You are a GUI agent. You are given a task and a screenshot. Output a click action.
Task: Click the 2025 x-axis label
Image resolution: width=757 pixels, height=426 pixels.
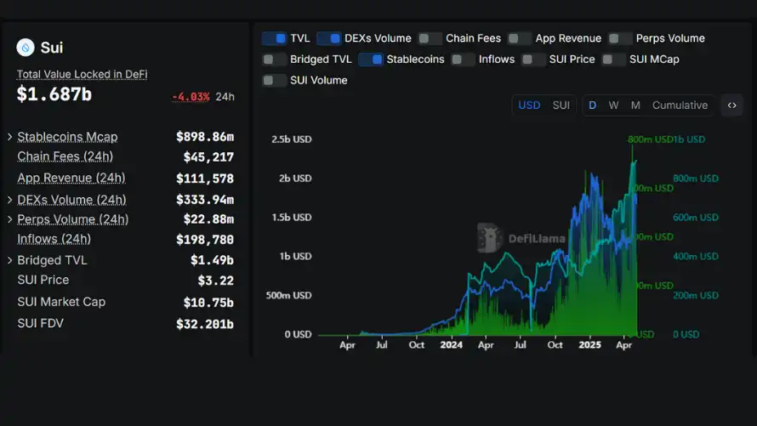click(x=590, y=345)
